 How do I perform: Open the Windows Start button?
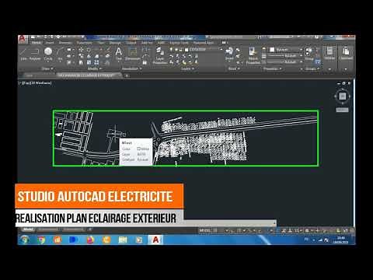tap(25, 240)
